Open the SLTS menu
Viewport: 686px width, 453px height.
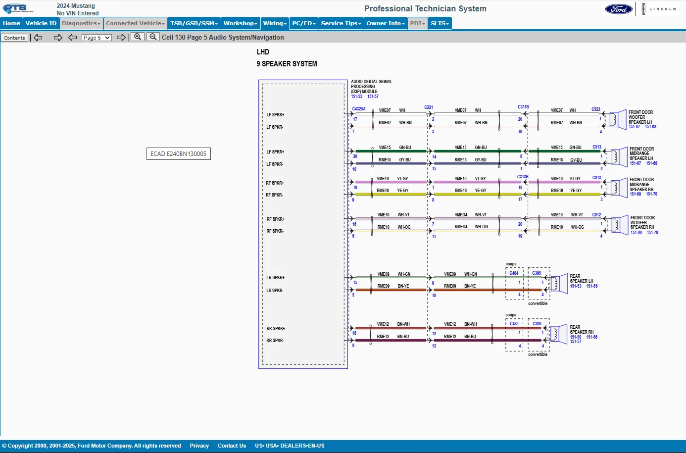(x=440, y=23)
